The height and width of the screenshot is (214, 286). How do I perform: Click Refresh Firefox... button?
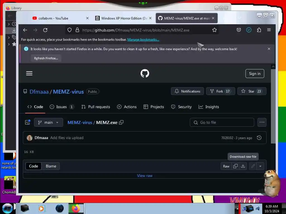tap(46, 58)
